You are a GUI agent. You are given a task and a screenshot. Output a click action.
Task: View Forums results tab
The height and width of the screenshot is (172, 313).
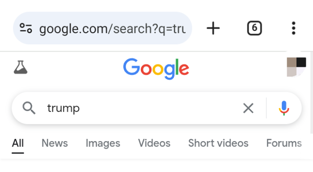pyautogui.click(x=284, y=143)
